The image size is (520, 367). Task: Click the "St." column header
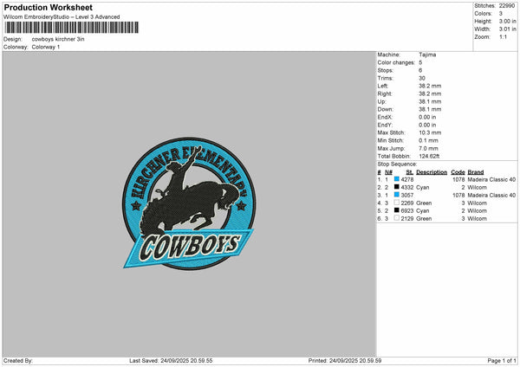[410, 172]
